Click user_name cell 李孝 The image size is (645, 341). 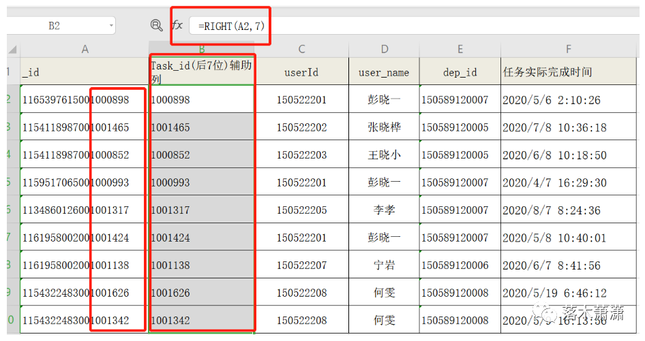click(384, 210)
